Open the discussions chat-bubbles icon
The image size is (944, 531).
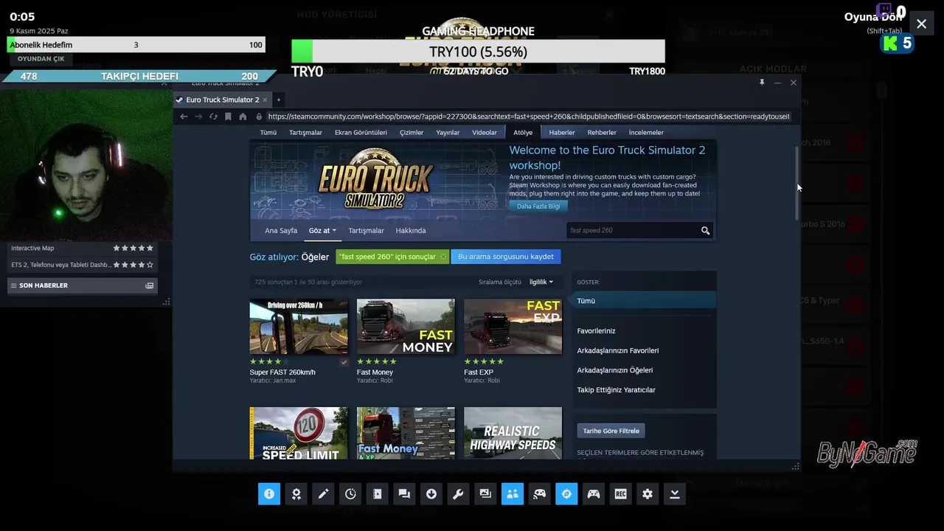404,494
